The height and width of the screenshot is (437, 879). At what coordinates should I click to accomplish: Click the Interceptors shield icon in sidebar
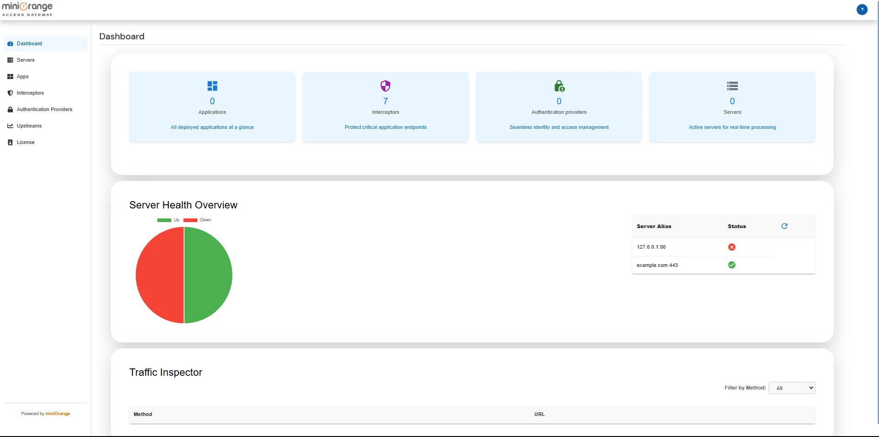11,93
